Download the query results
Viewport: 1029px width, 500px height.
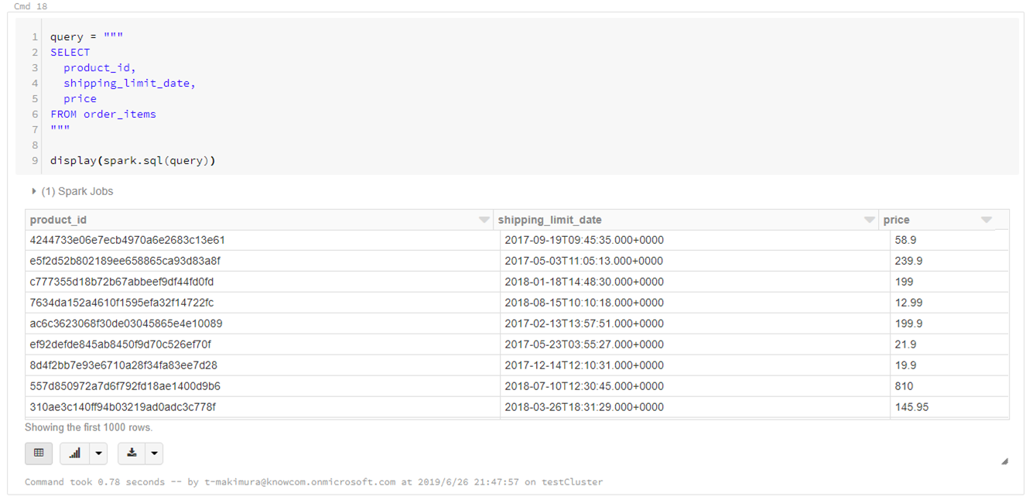(x=132, y=454)
